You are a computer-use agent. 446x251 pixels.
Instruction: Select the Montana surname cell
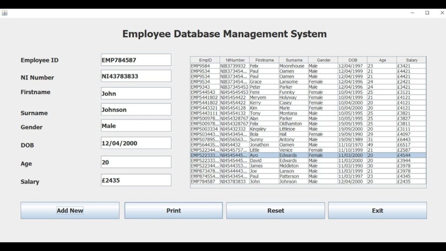[x=294, y=113]
